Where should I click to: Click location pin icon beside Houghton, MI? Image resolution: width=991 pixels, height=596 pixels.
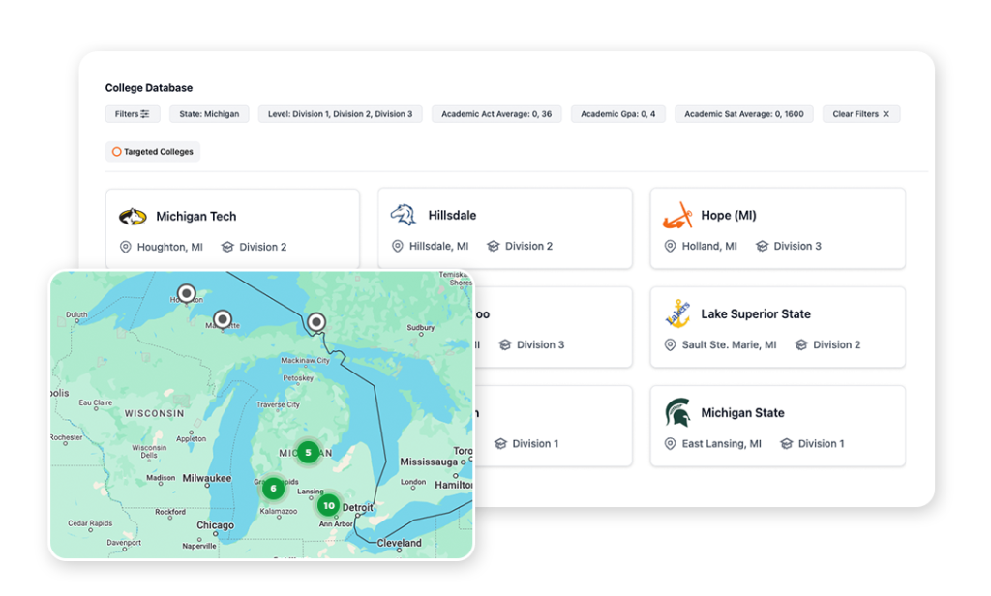click(125, 248)
